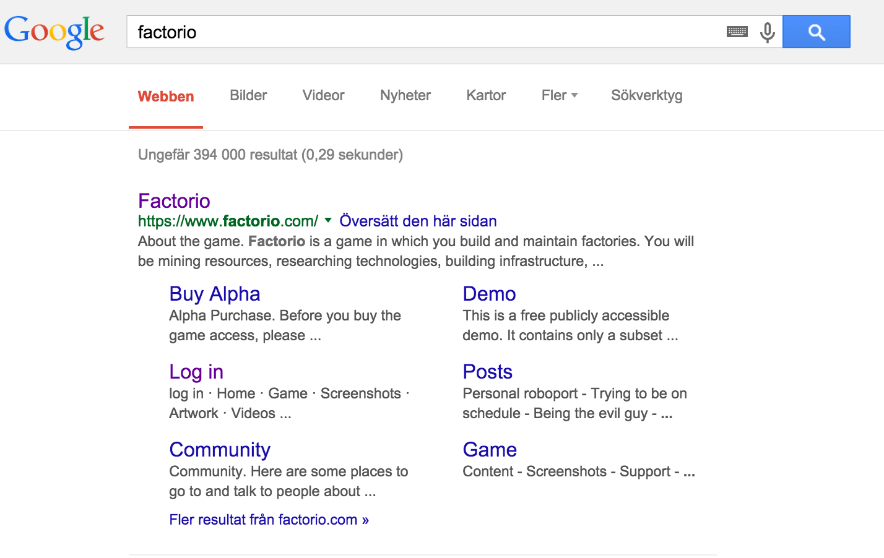The image size is (884, 558).
Task: Open the on-screen keyboard icon
Action: click(x=737, y=32)
